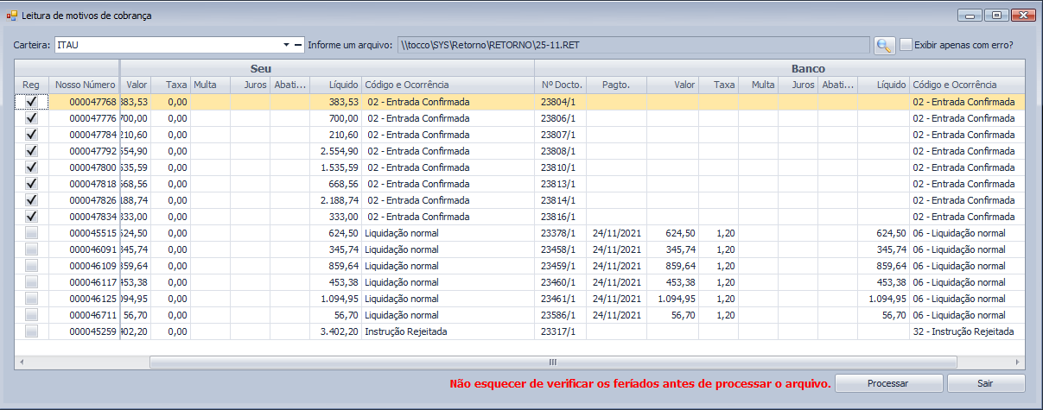Click the horizontal scrollbar thumb

(x=553, y=363)
